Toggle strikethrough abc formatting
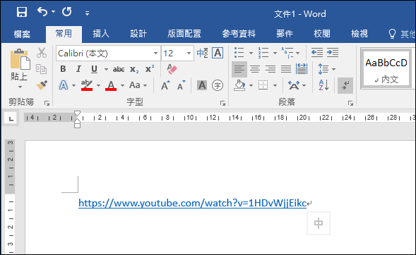Image resolution: width=416 pixels, height=255 pixels. point(119,69)
